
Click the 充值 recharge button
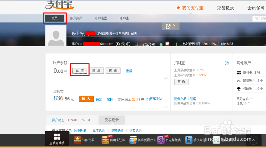tap(80, 70)
